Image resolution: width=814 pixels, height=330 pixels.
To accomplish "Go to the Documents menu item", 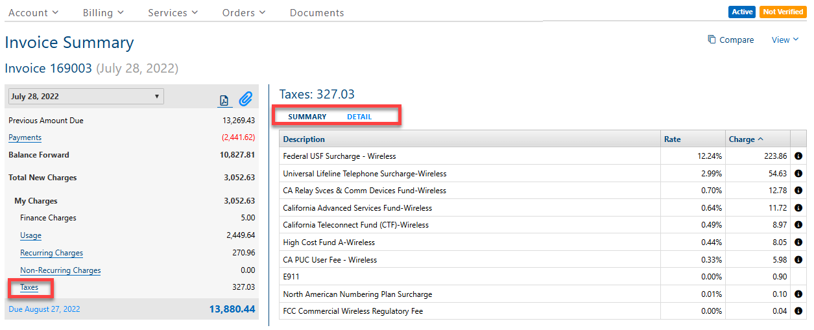I will [317, 13].
